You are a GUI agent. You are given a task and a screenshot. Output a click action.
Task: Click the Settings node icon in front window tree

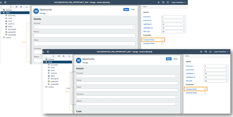(x=47, y=59)
